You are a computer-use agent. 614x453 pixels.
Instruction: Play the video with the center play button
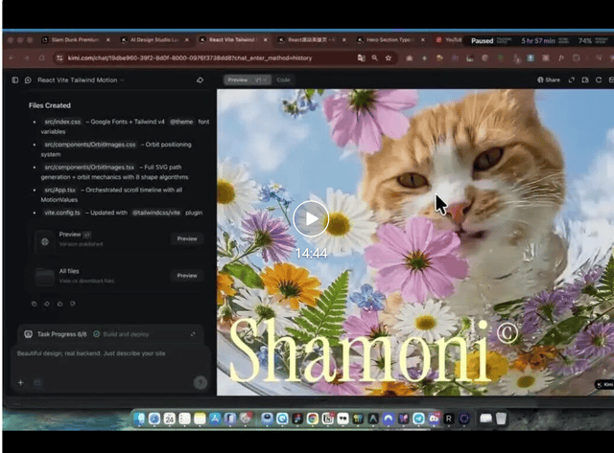(311, 218)
